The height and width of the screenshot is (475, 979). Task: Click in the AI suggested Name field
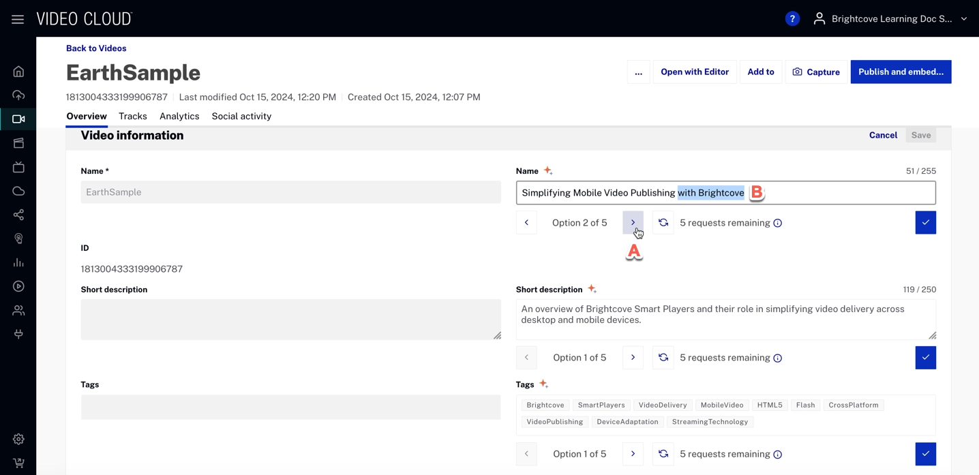click(x=845, y=193)
